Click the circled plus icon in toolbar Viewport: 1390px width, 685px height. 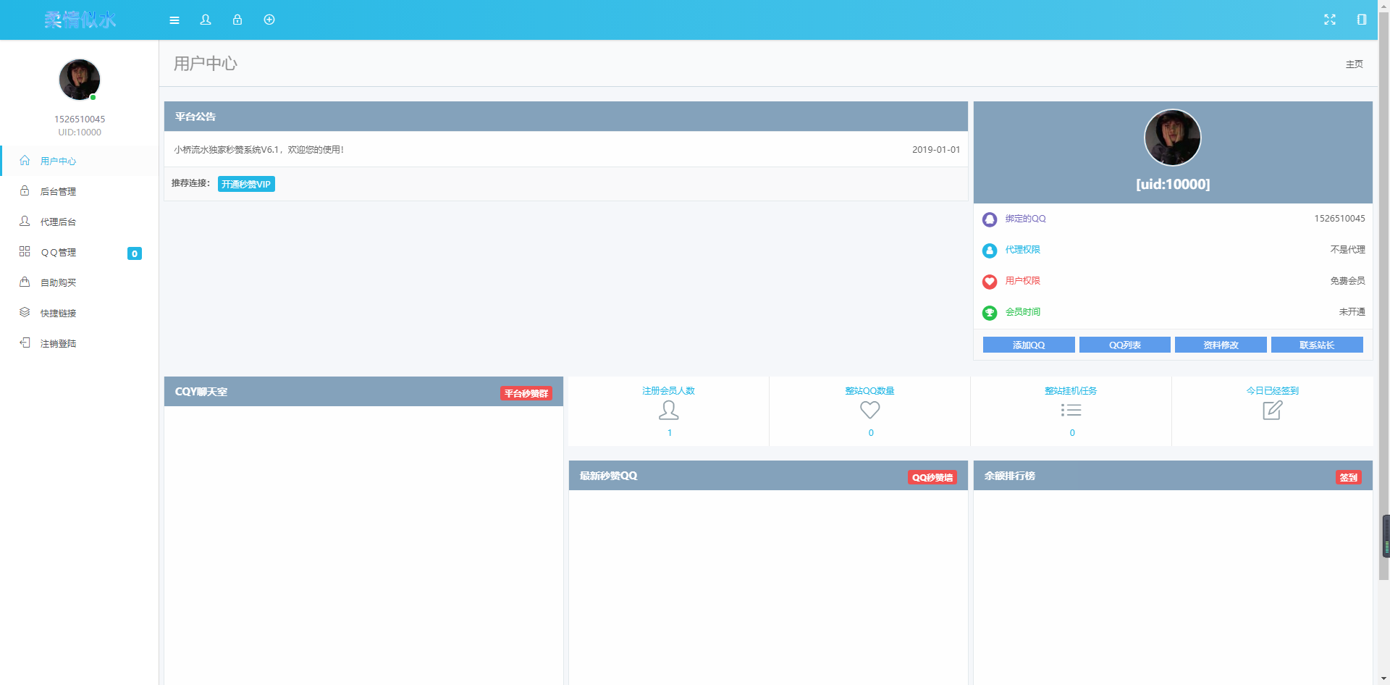[269, 20]
